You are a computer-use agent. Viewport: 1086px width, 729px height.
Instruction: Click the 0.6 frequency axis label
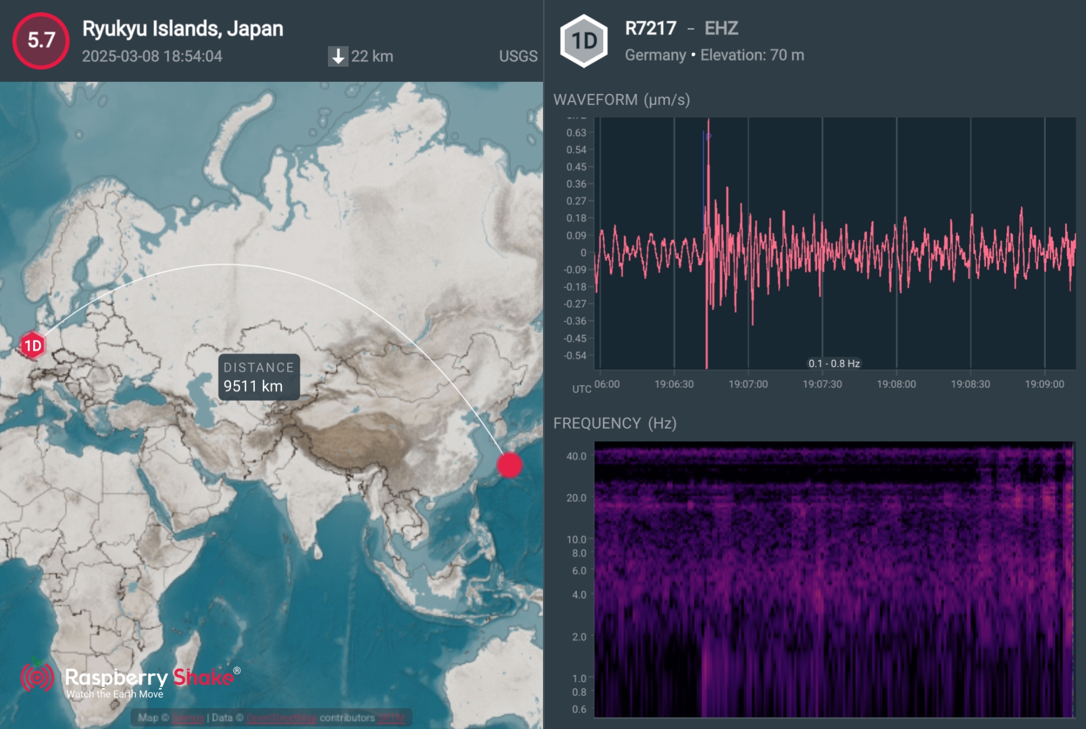click(x=579, y=709)
